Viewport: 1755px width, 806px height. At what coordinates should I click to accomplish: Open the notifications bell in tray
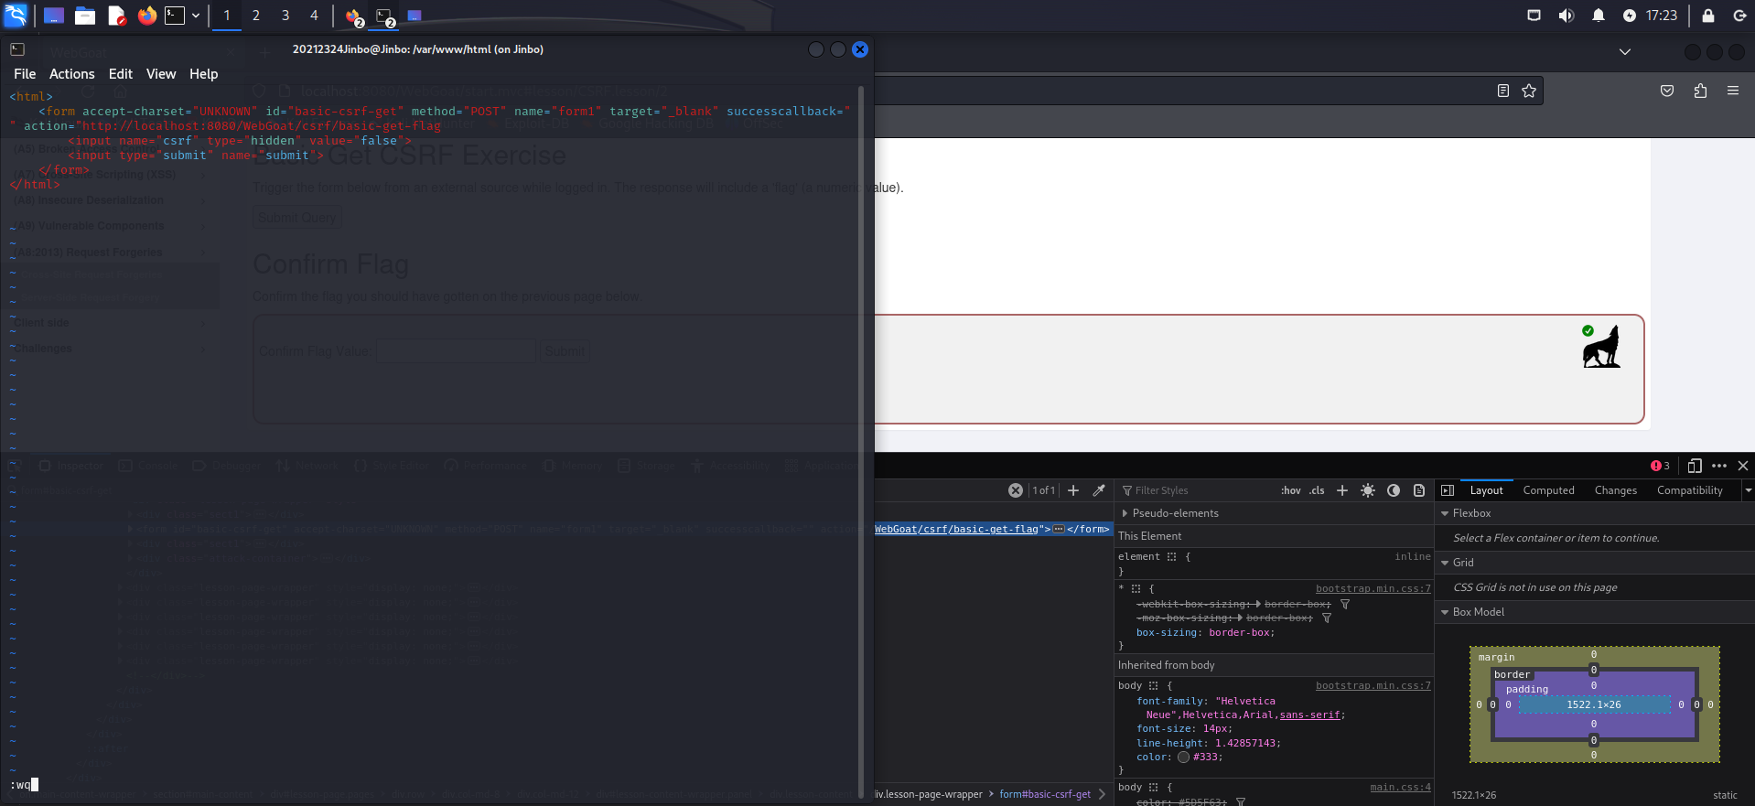1599,16
